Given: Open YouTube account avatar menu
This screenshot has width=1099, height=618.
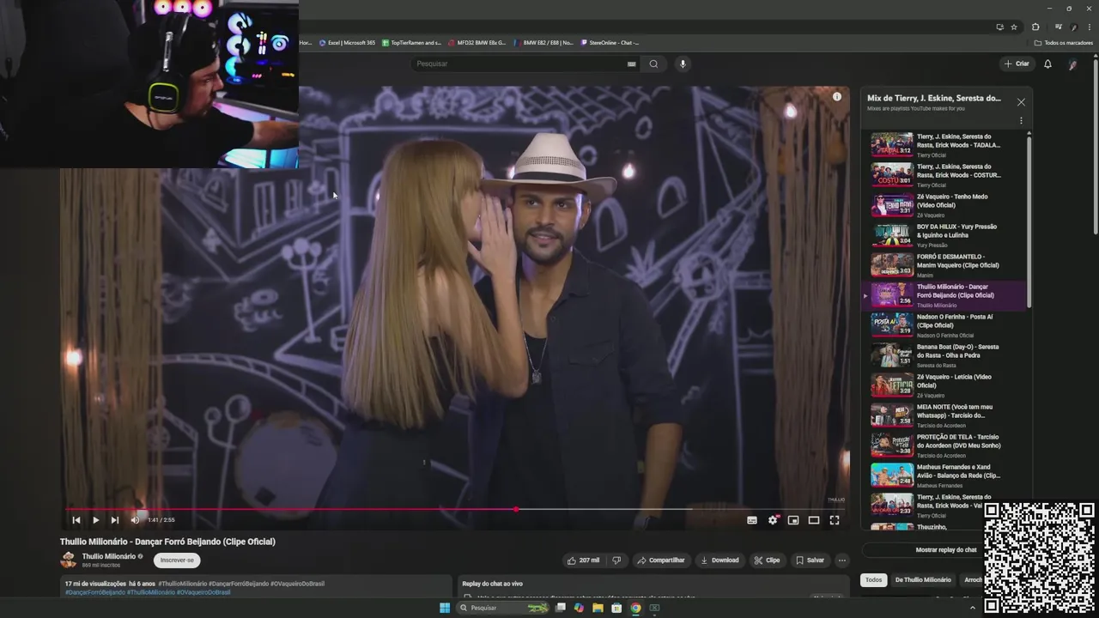Looking at the screenshot, I should [1072, 64].
